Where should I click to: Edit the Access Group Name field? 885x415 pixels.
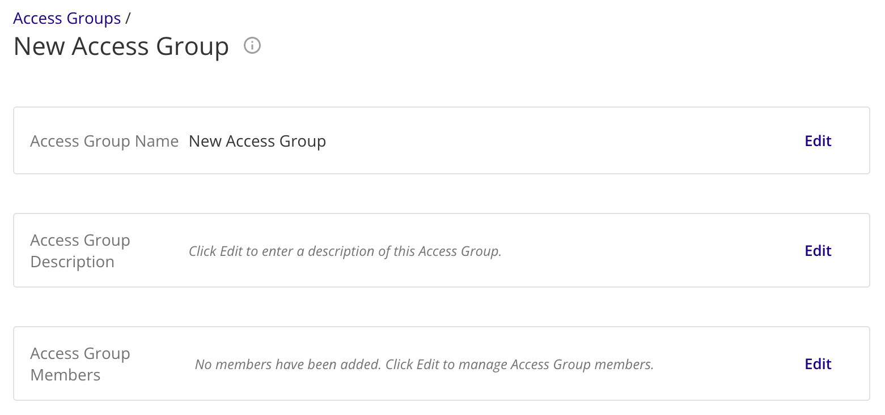[818, 141]
